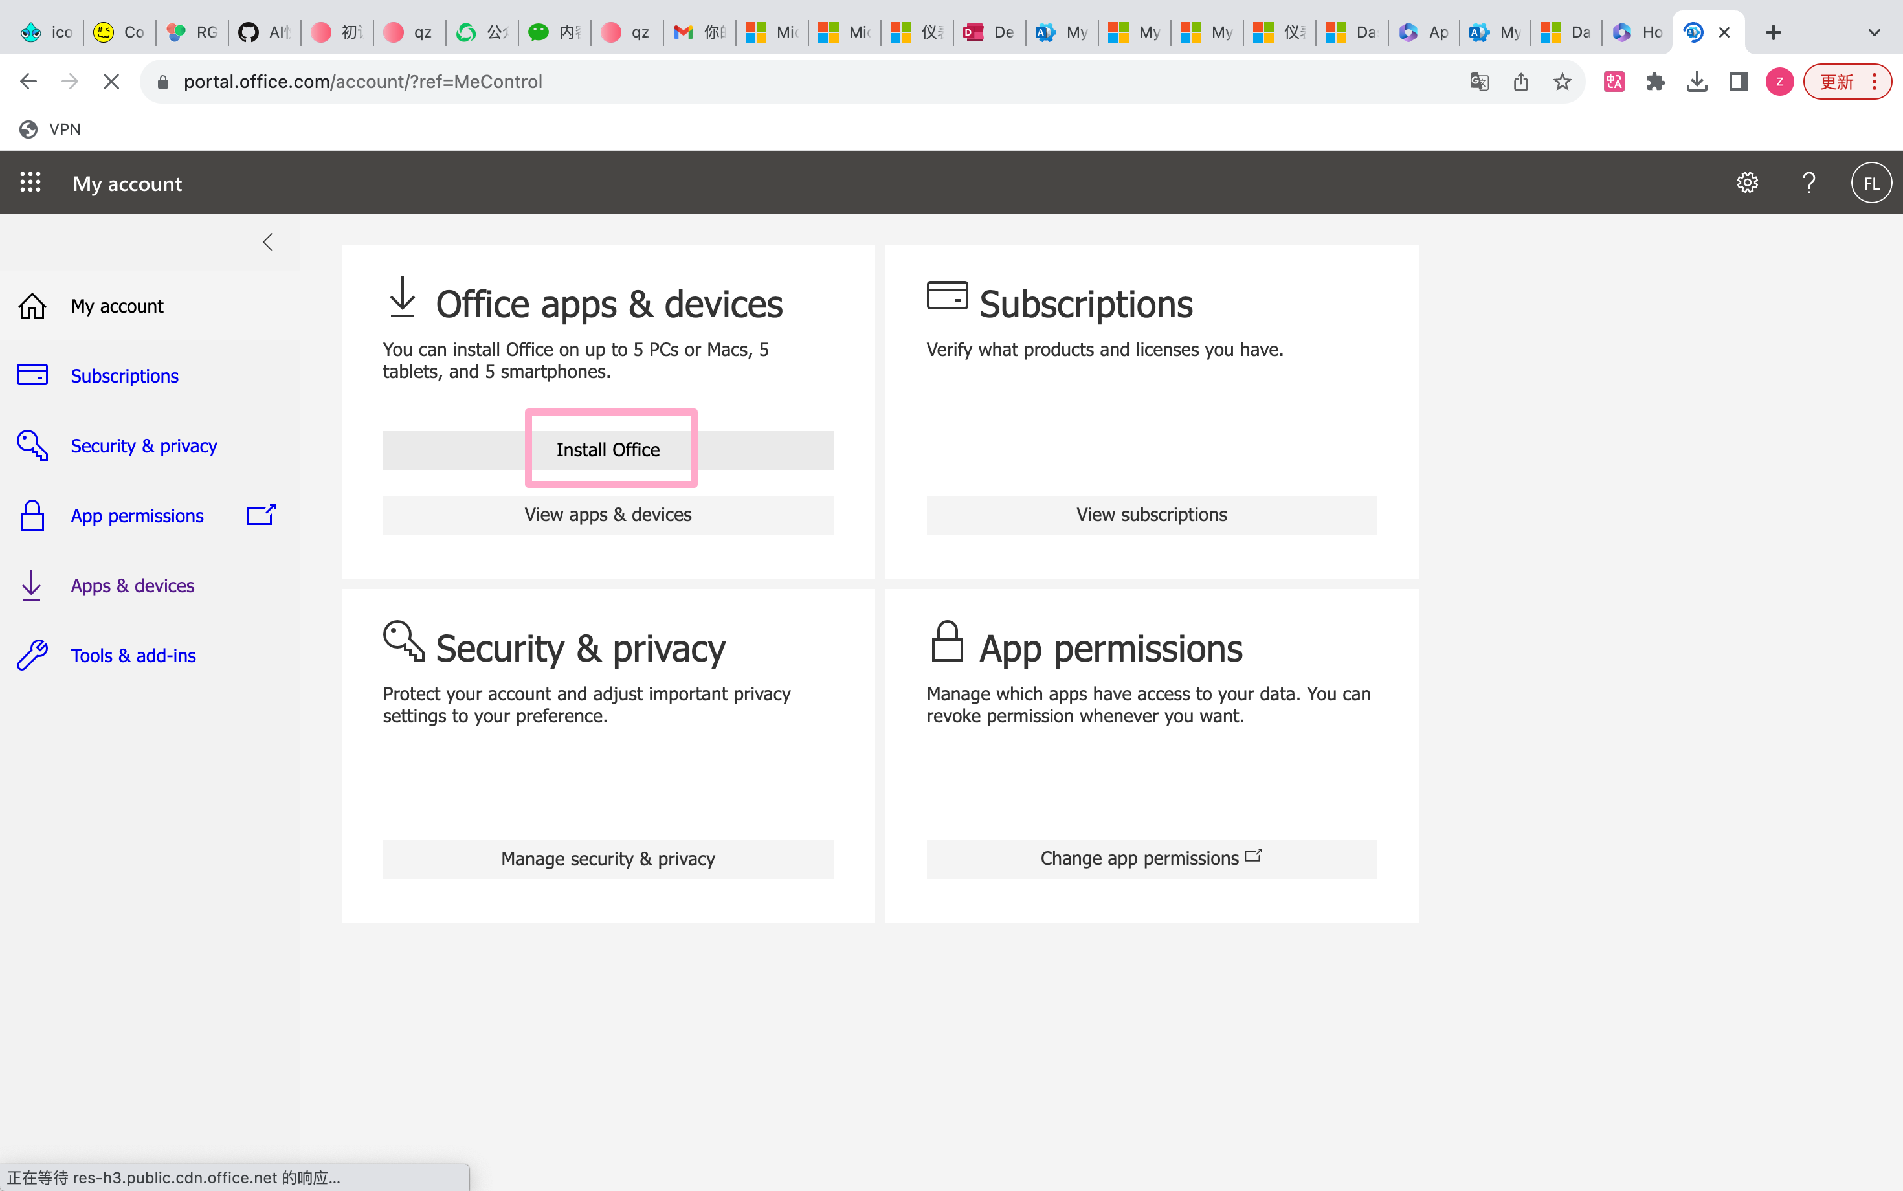Click View apps & devices button
Screen dimensions: 1903x1191
point(608,515)
